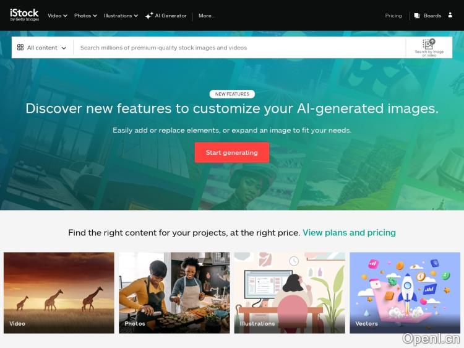The image size is (464, 348).
Task: Open the More... menu item
Action: point(207,15)
